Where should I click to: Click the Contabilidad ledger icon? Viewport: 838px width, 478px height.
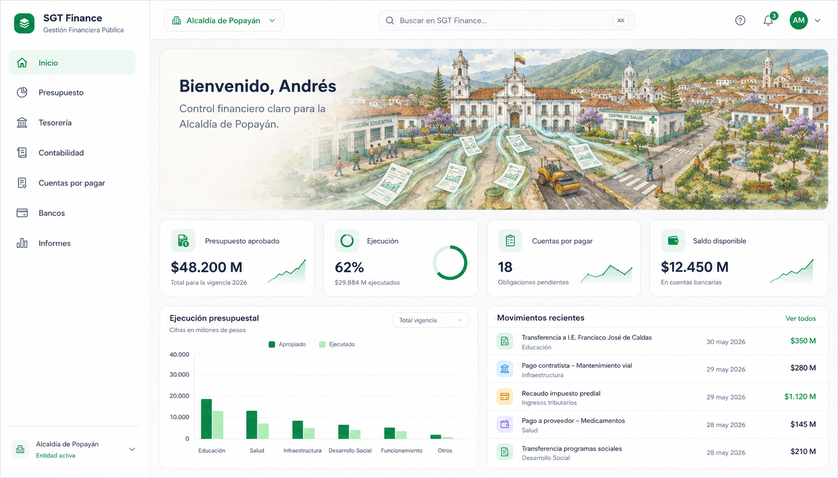(x=22, y=153)
